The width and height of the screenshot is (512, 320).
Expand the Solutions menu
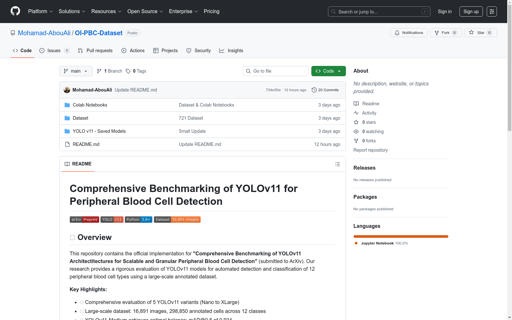point(72,12)
